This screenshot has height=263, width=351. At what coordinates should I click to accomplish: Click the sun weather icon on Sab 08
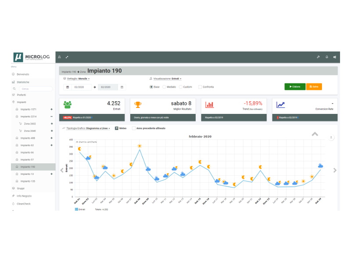[140, 146]
